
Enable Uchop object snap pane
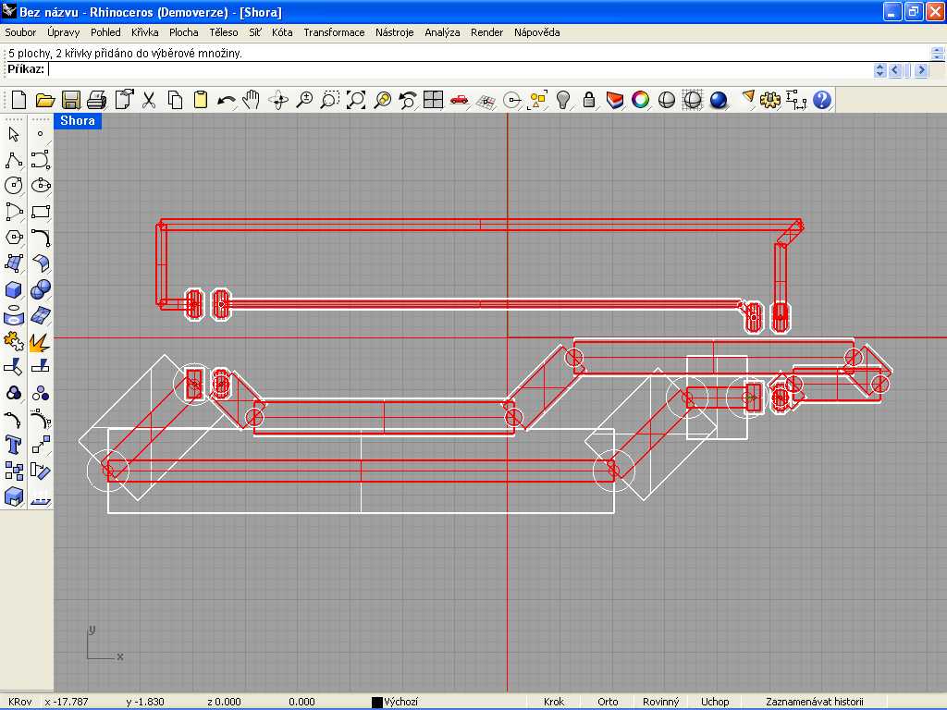point(715,702)
